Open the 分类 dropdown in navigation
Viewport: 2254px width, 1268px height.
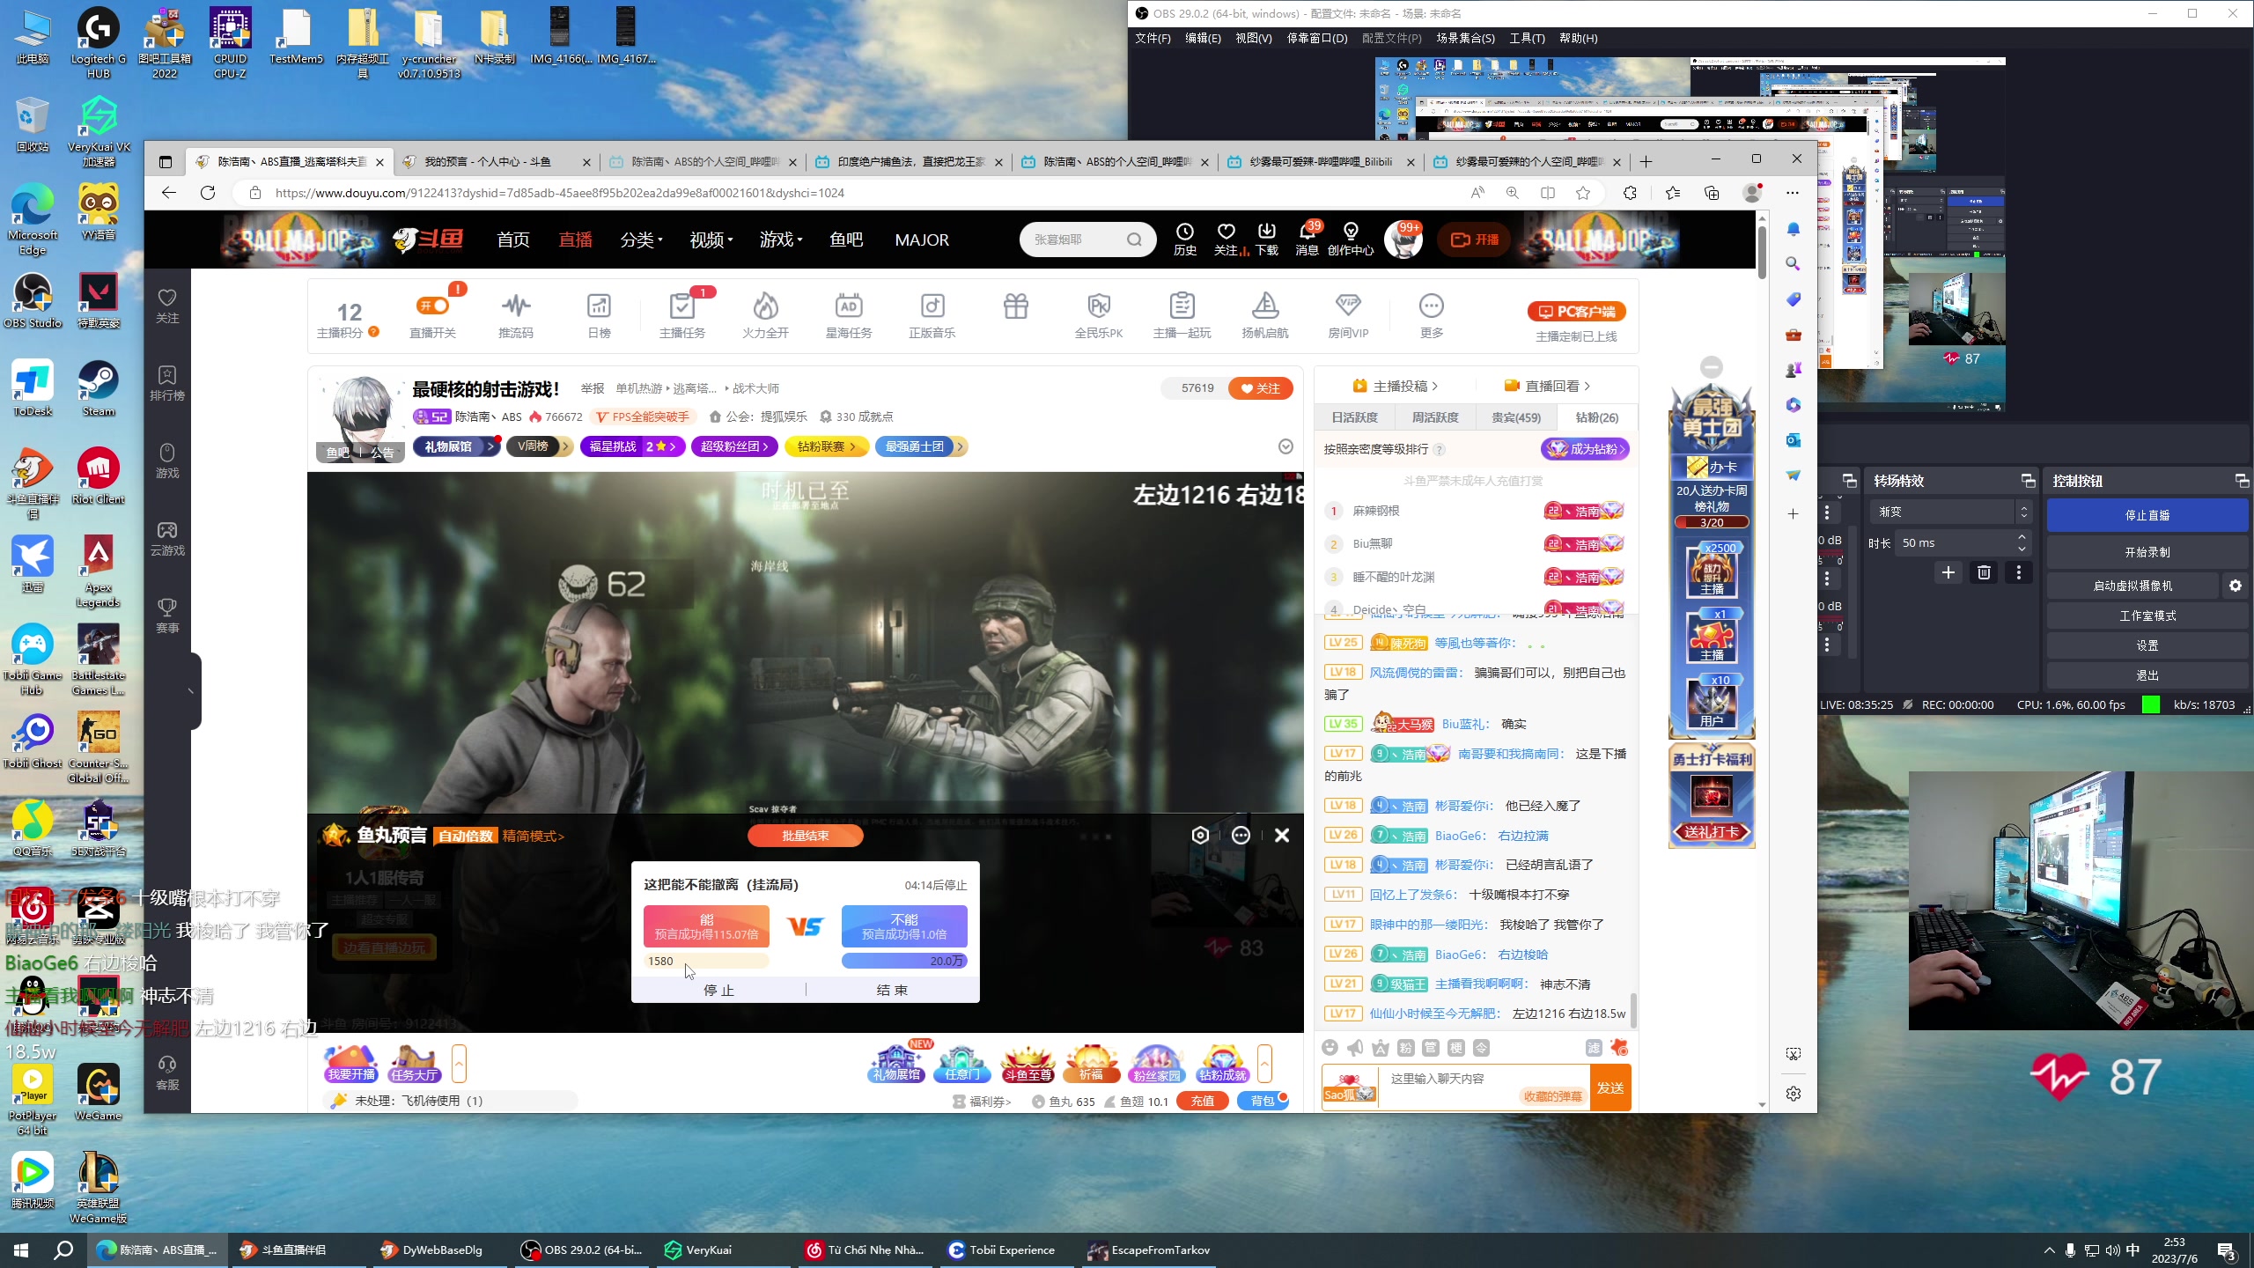tap(641, 240)
